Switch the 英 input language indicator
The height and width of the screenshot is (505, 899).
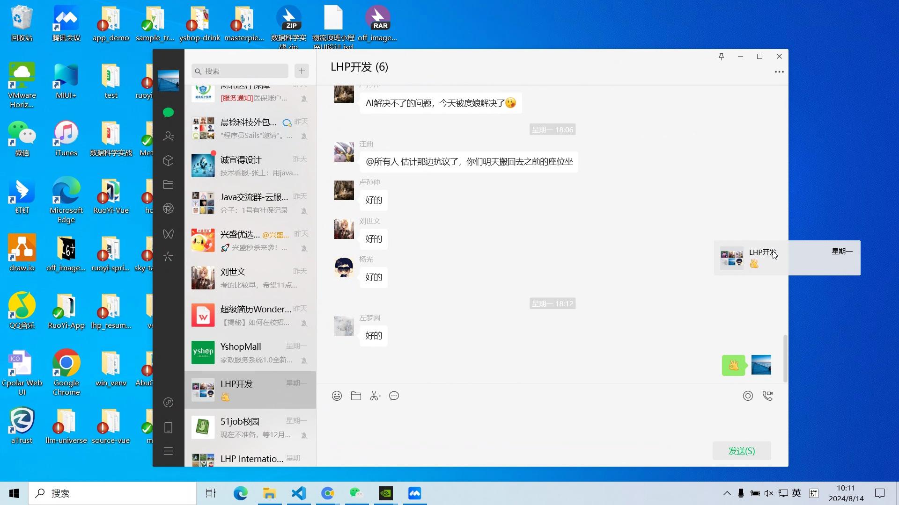796,493
